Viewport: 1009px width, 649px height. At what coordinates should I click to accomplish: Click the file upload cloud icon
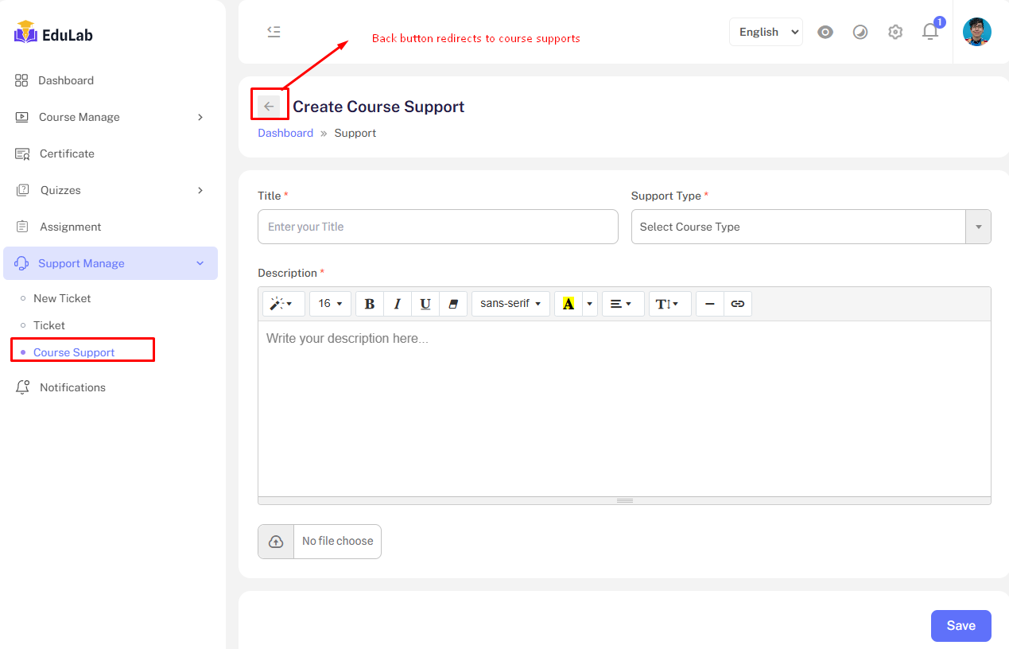[x=276, y=542]
